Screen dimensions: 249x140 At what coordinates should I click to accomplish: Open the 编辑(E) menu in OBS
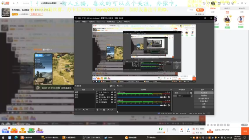(85, 22)
